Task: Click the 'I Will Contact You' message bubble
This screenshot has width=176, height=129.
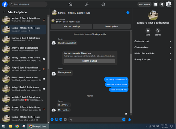Action: point(119,90)
